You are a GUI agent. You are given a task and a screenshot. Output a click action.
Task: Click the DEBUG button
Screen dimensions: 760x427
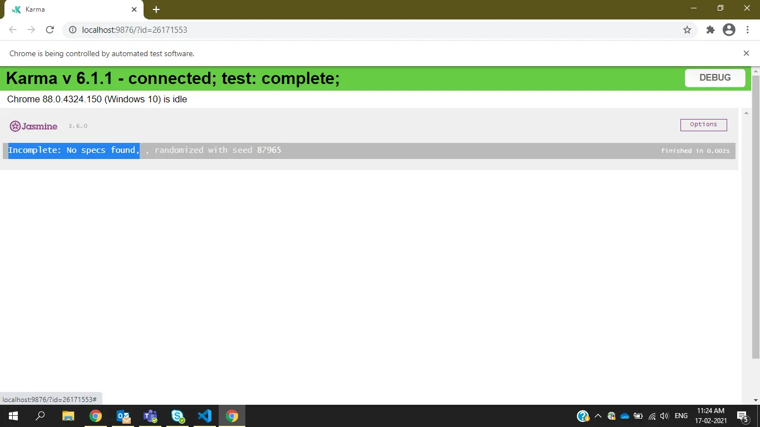point(715,78)
